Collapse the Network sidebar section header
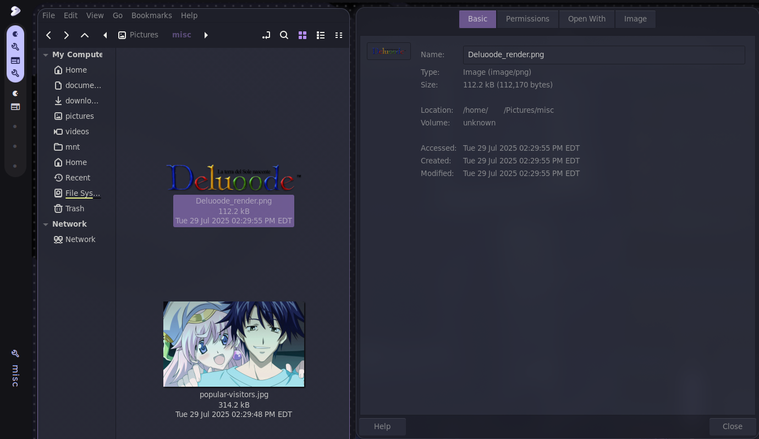759x439 pixels. 46,224
